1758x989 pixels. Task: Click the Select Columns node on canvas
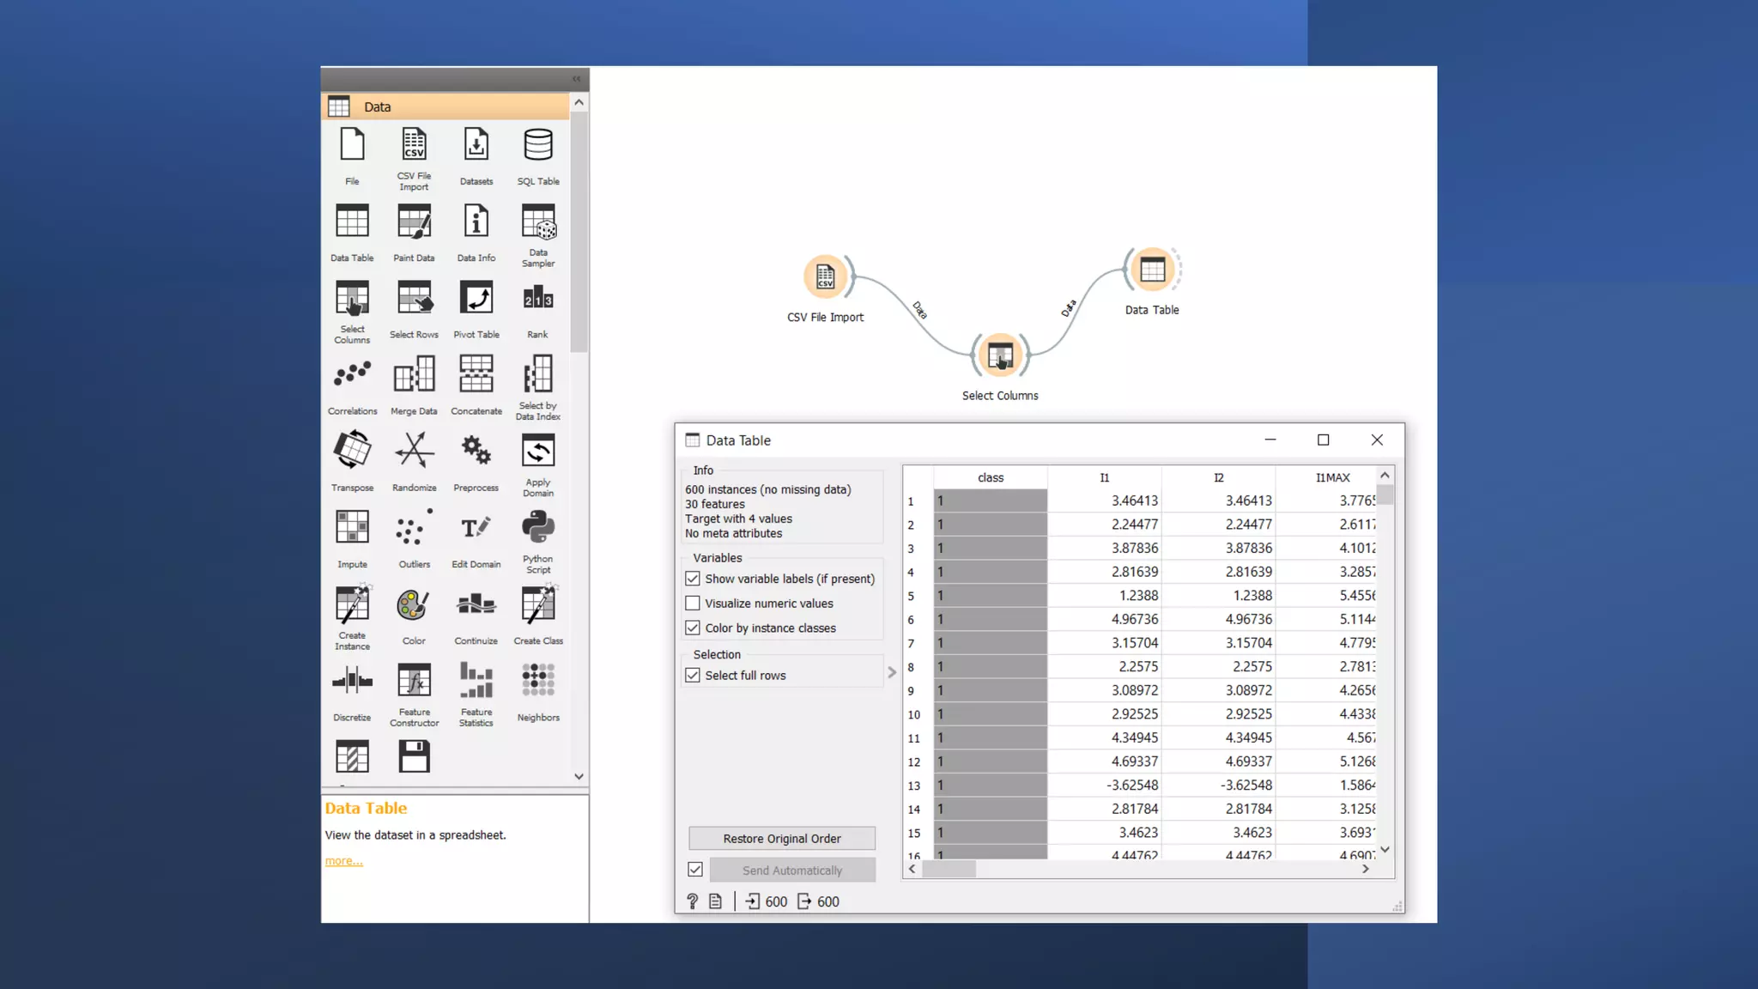[x=1000, y=355]
